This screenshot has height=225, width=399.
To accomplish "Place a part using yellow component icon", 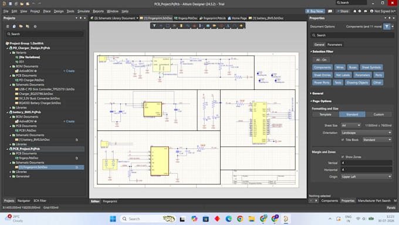I will click(181, 25).
